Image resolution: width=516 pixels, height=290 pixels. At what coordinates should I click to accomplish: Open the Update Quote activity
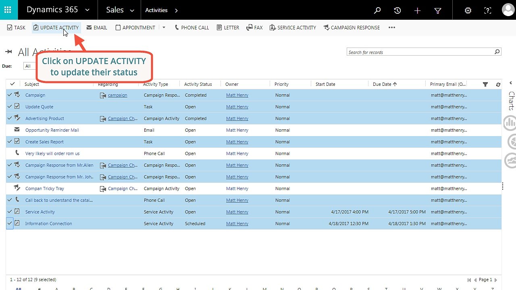[x=39, y=107]
